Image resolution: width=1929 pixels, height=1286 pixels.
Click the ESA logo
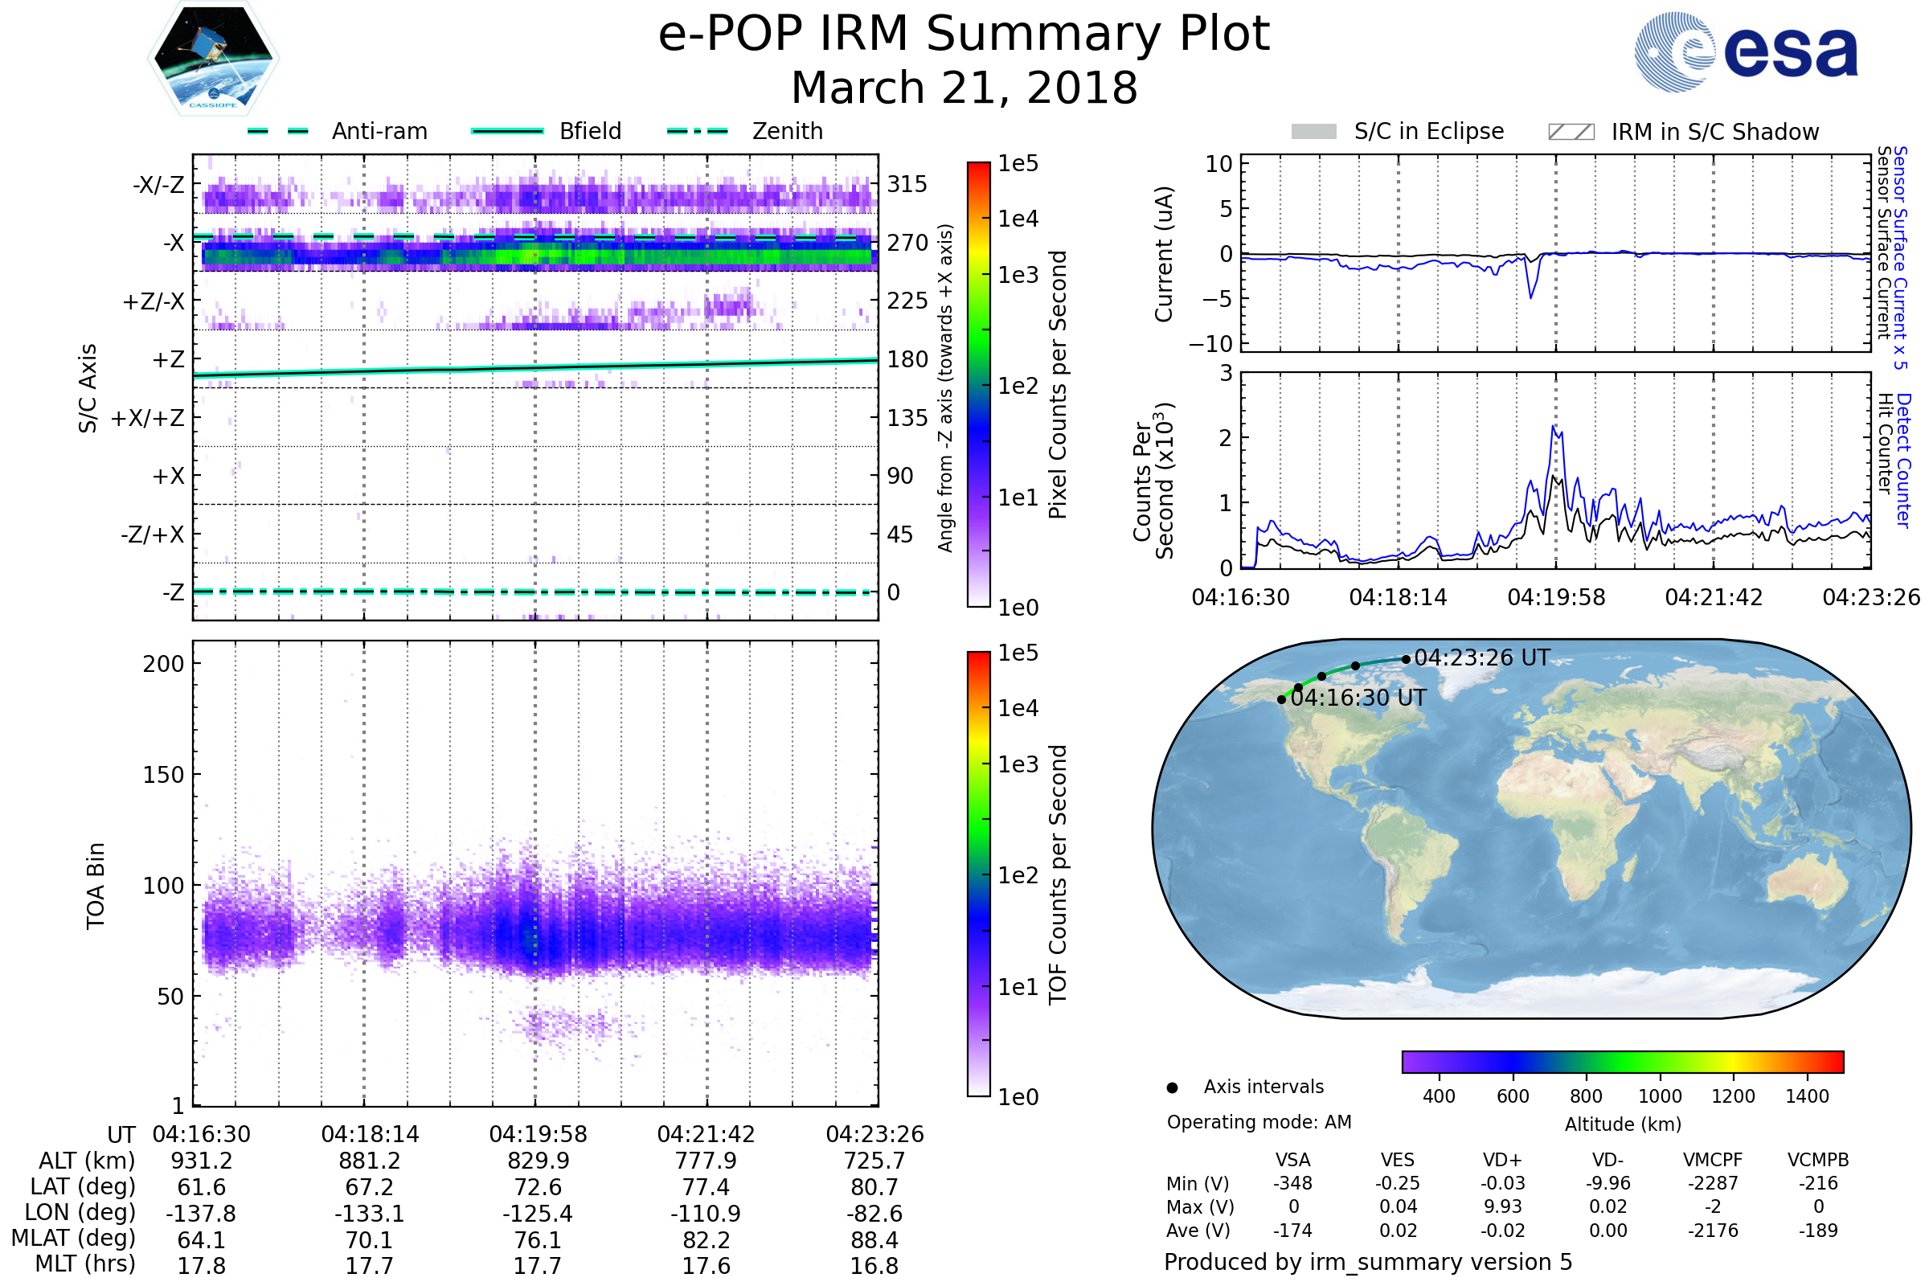(1746, 52)
